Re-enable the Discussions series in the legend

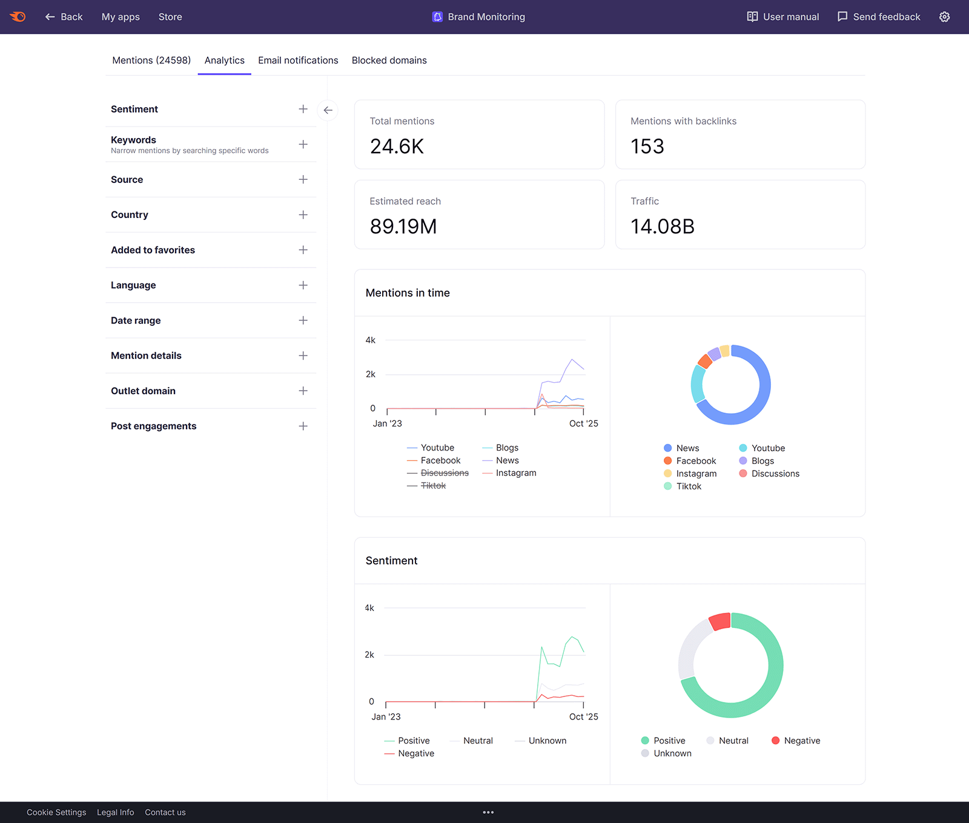[x=445, y=473]
